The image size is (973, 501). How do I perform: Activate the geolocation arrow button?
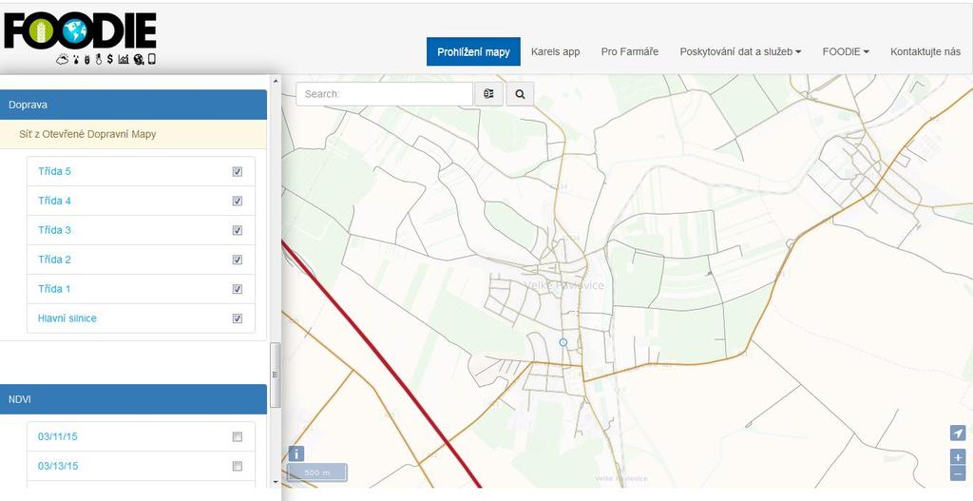pyautogui.click(x=958, y=434)
